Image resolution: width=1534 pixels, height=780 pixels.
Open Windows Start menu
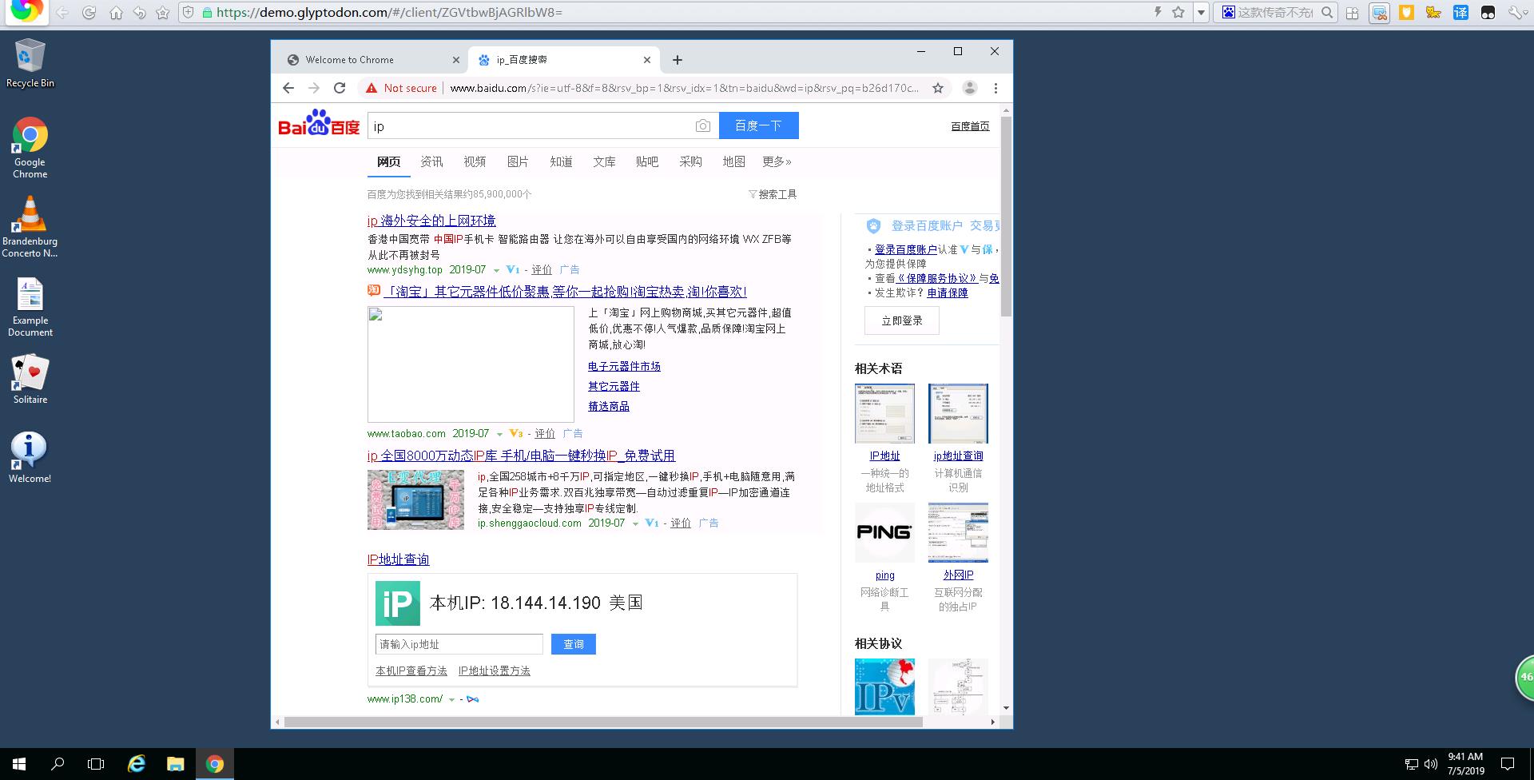tap(19, 764)
